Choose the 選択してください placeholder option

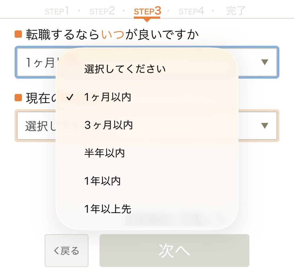[x=125, y=69]
